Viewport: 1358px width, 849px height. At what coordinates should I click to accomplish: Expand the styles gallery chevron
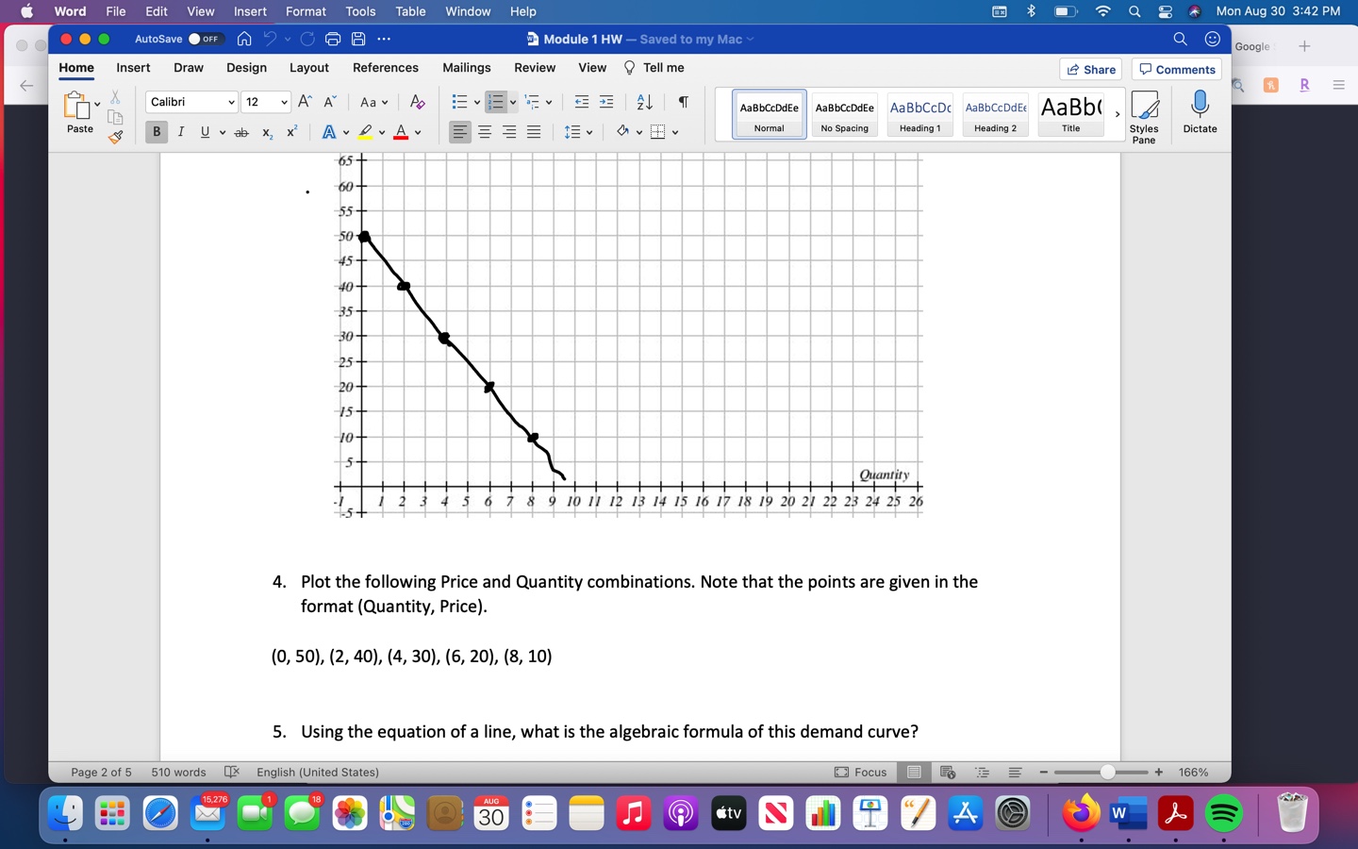point(1118,113)
